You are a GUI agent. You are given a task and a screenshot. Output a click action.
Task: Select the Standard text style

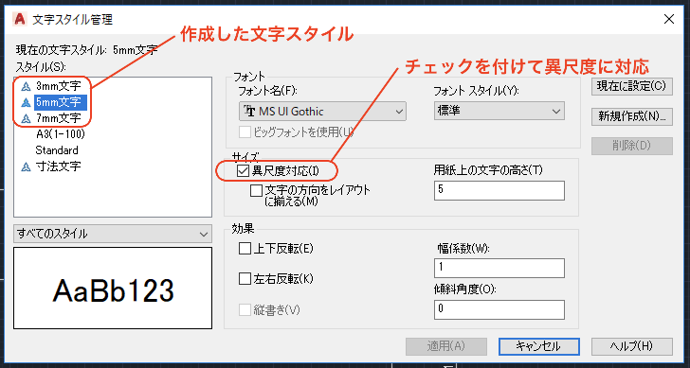click(x=57, y=150)
